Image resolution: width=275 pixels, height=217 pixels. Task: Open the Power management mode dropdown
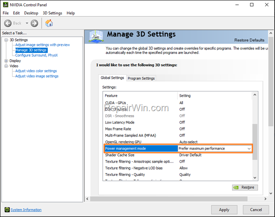(x=249, y=149)
